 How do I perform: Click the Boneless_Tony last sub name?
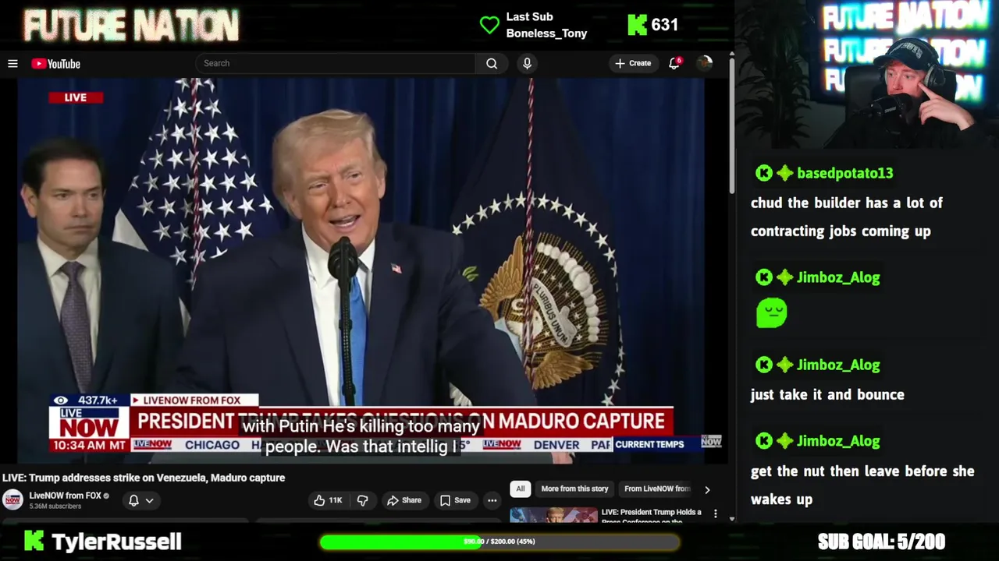[x=546, y=34]
